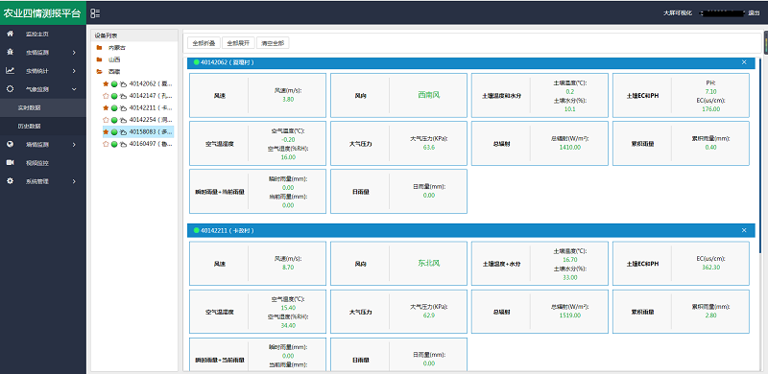Close the 40142062 device panel
Viewport: 768px width, 374px height.
744,62
